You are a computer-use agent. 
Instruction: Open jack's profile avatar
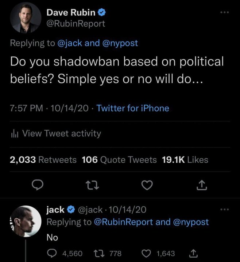[24, 221]
